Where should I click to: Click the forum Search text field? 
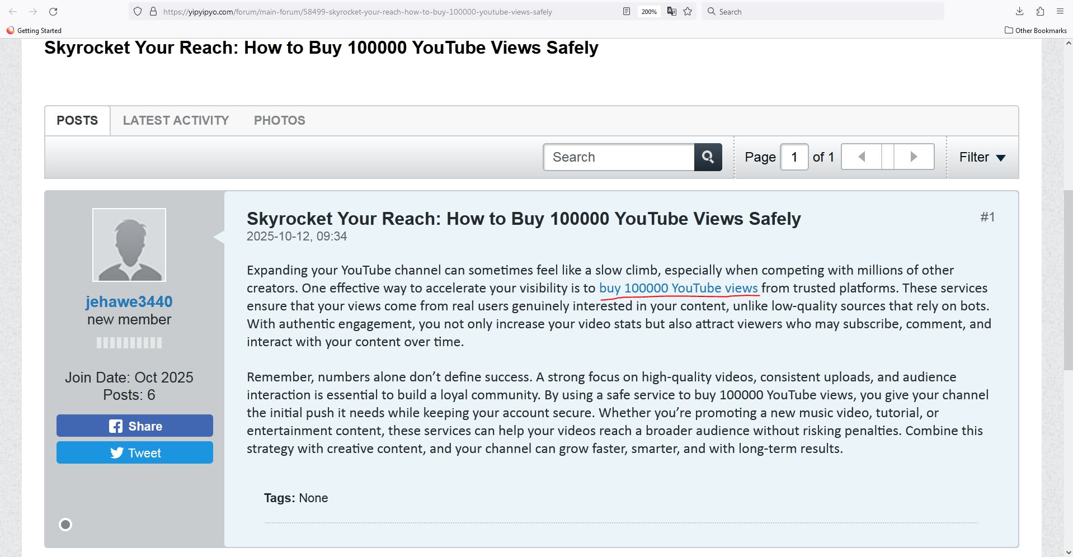pyautogui.click(x=619, y=157)
